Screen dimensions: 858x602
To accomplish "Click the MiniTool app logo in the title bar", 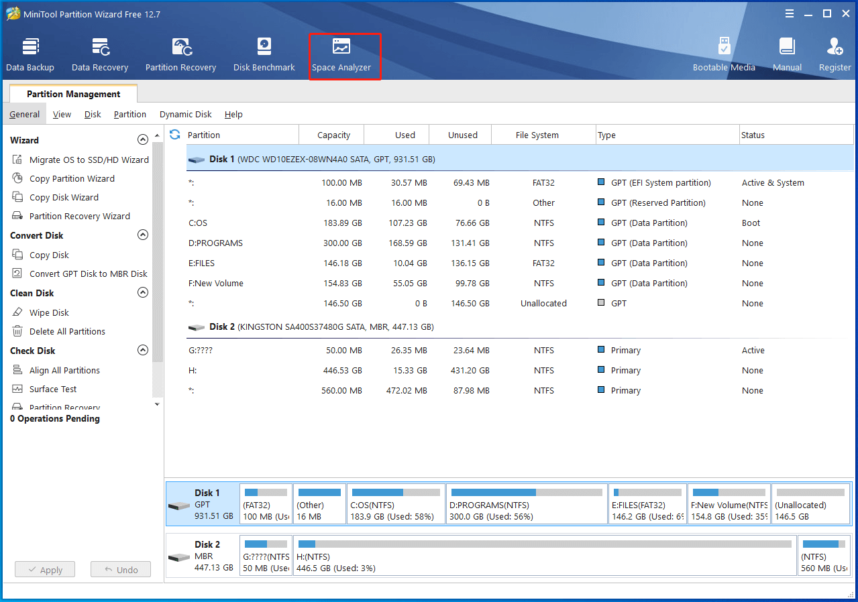I will point(13,13).
